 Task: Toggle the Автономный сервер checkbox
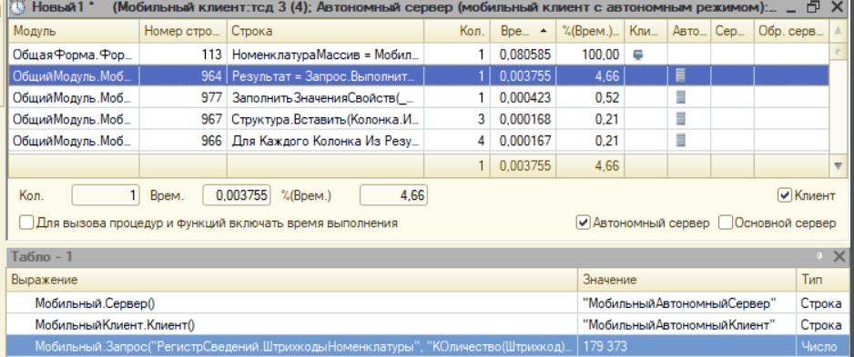584,223
